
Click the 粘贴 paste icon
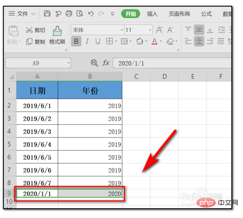click(14, 31)
